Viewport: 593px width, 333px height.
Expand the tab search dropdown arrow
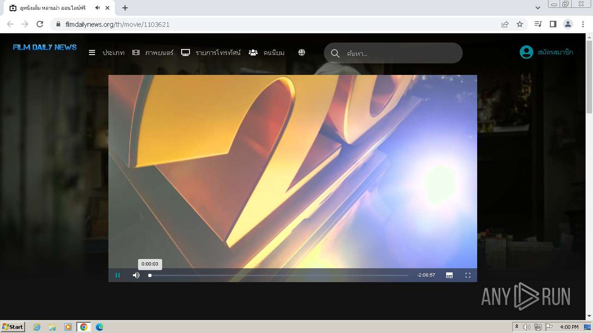538,8
